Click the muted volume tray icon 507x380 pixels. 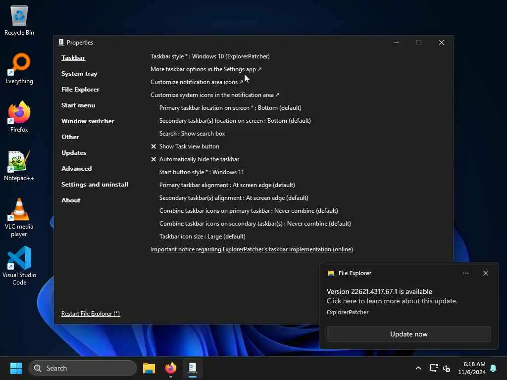pyautogui.click(x=447, y=368)
